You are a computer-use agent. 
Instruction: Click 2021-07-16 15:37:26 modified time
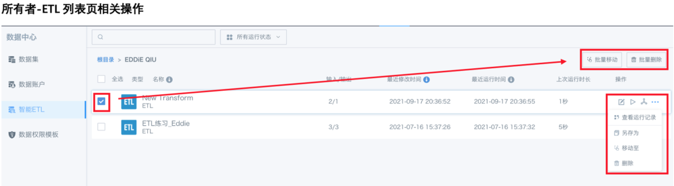coord(420,127)
